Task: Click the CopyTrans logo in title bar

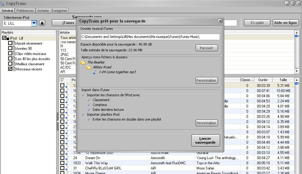Action: click(2, 3)
